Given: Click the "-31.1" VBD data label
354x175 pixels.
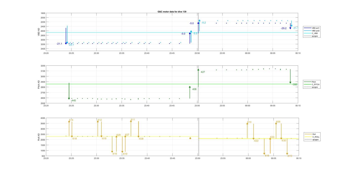Looking at the screenshot, I should tap(295, 28).
